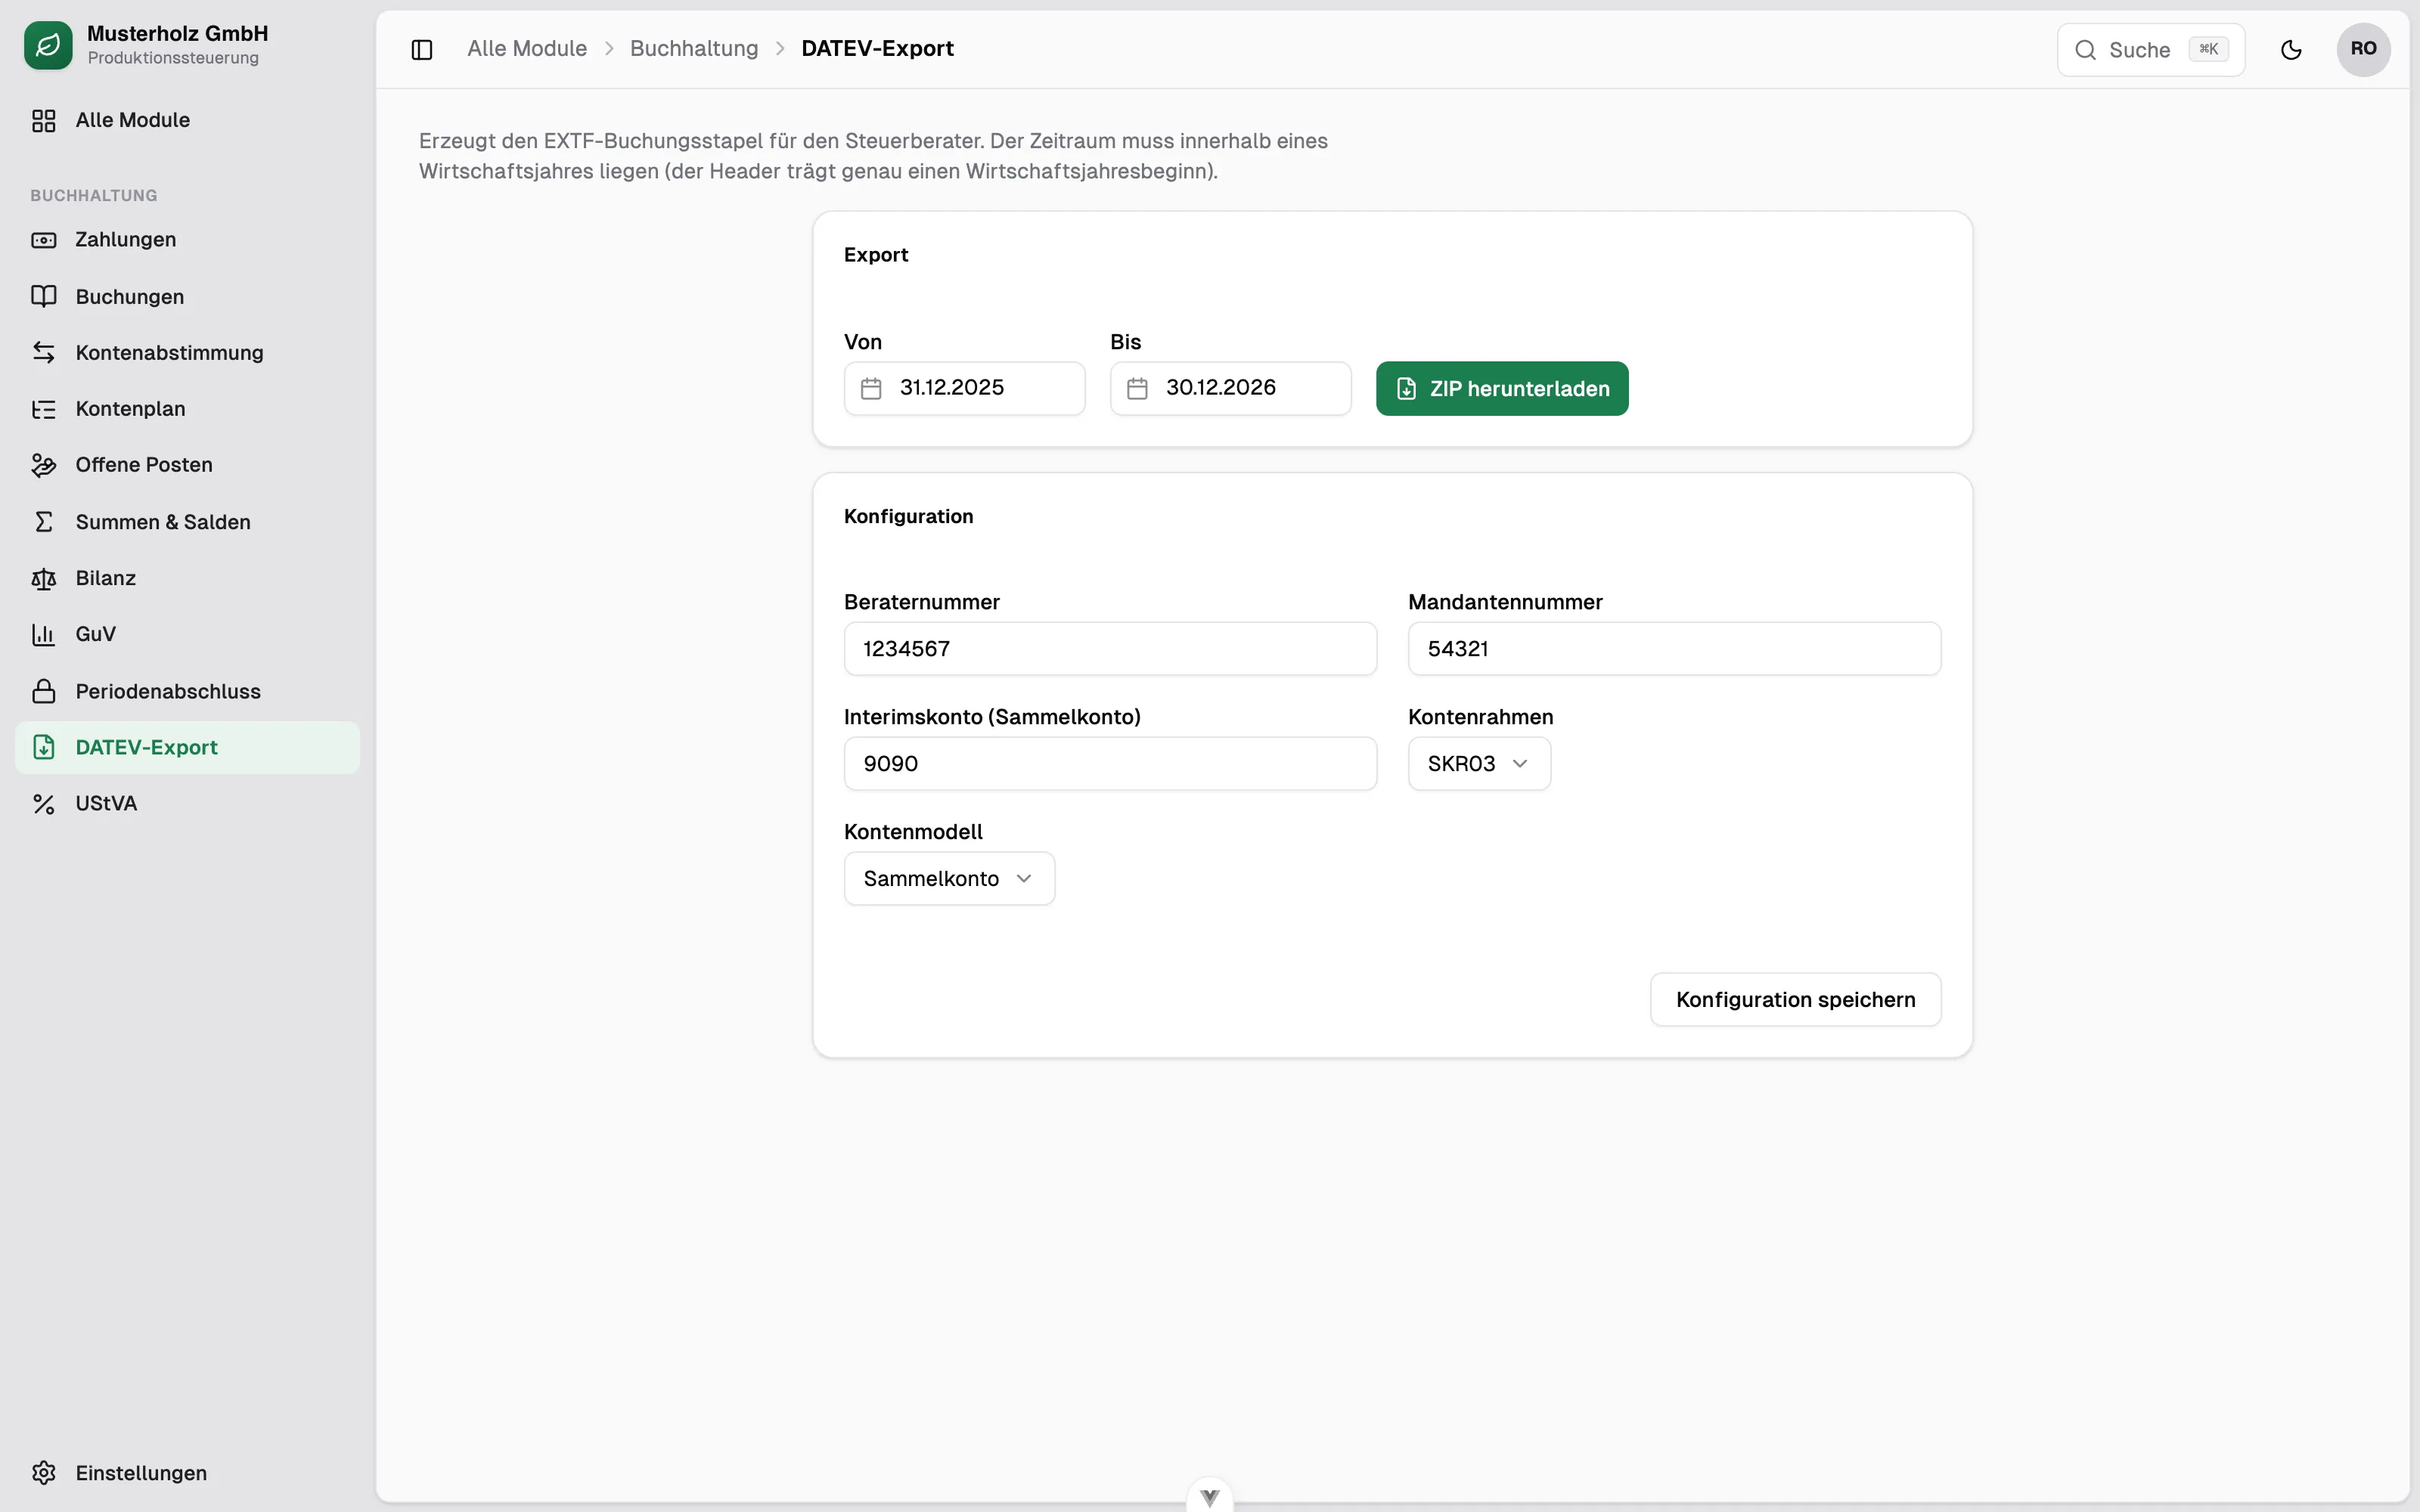Click the Alle Module grid icon
Viewport: 2420px width, 1512px height.
pyautogui.click(x=43, y=120)
